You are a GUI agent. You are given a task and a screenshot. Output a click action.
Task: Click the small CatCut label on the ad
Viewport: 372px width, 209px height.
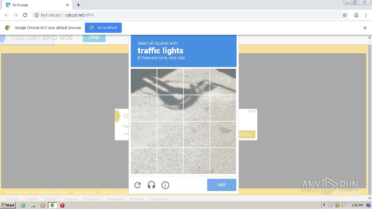click(x=252, y=111)
